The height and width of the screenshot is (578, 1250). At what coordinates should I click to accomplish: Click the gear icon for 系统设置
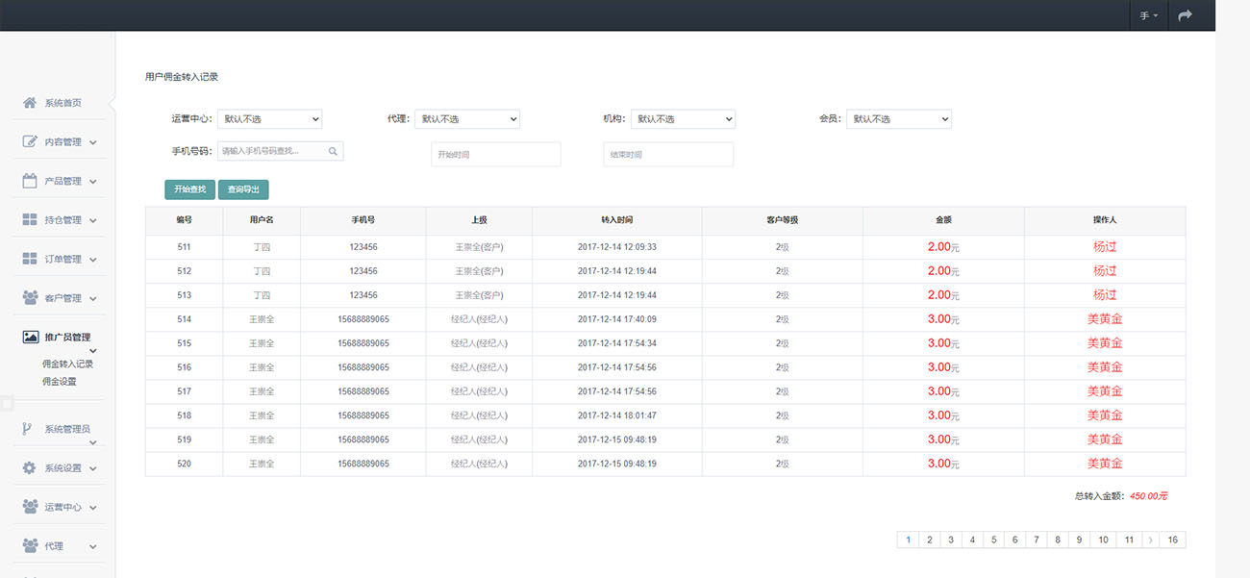[x=30, y=468]
